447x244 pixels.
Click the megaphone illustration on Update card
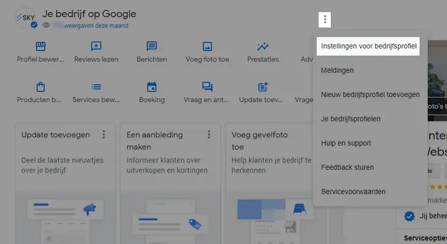point(89,210)
